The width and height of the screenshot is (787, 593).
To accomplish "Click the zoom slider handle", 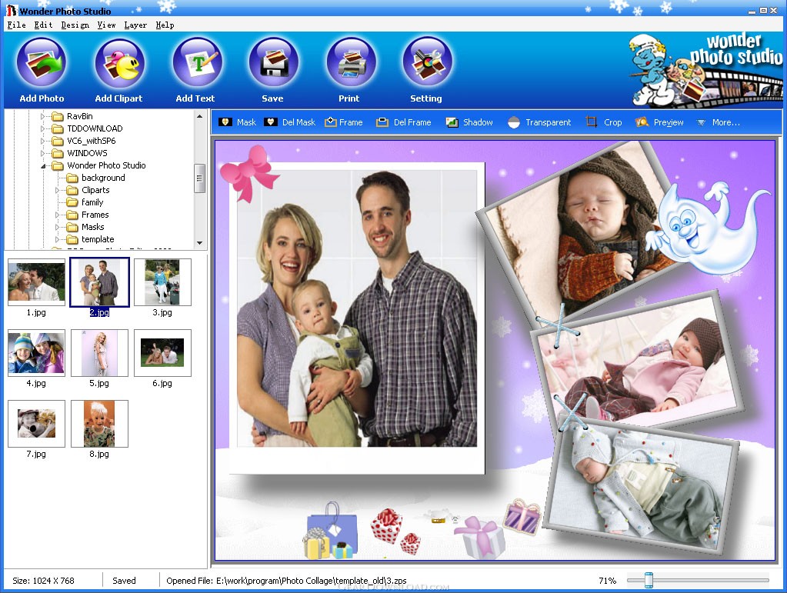I will 649,580.
